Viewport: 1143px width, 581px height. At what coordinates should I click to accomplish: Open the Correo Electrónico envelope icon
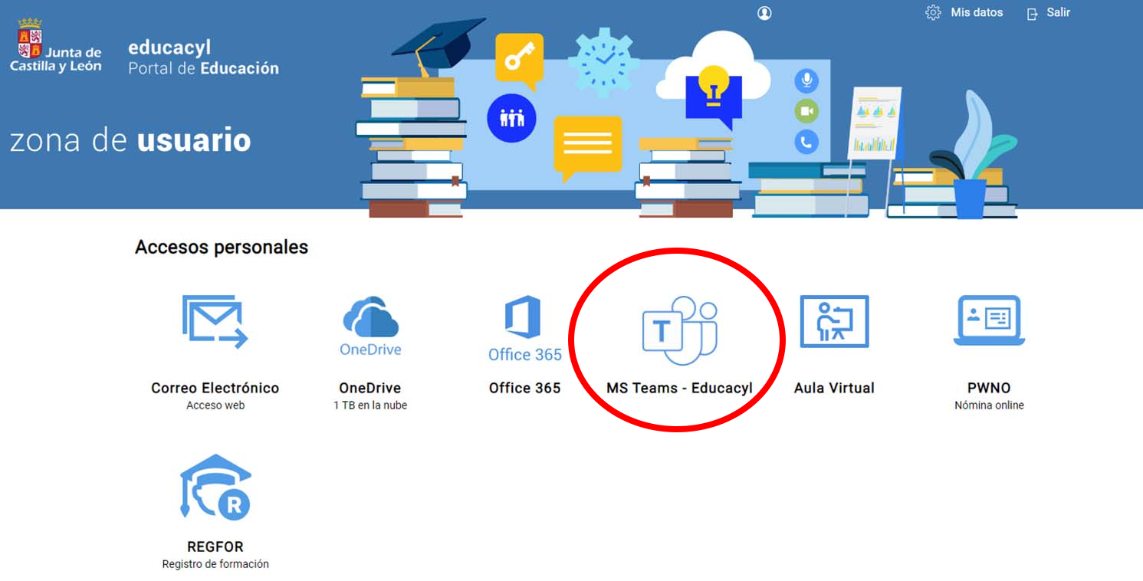coord(215,322)
